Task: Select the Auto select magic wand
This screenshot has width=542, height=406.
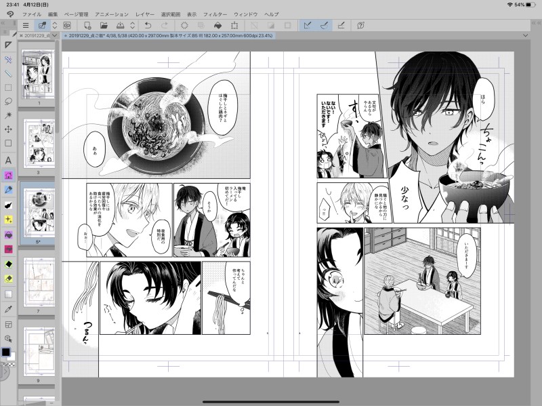Action: tap(8, 115)
